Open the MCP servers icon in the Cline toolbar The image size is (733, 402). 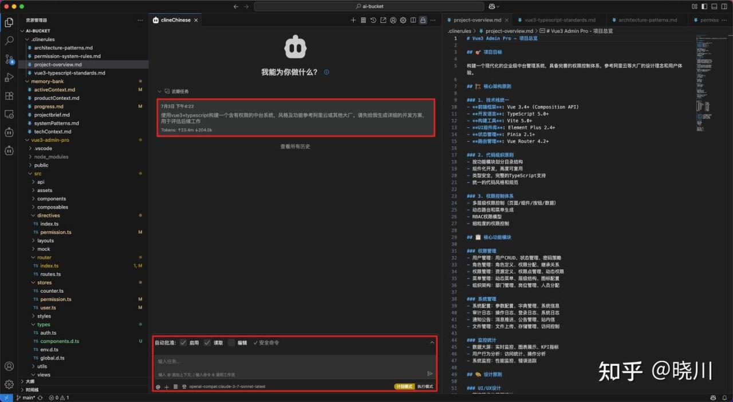[363, 20]
